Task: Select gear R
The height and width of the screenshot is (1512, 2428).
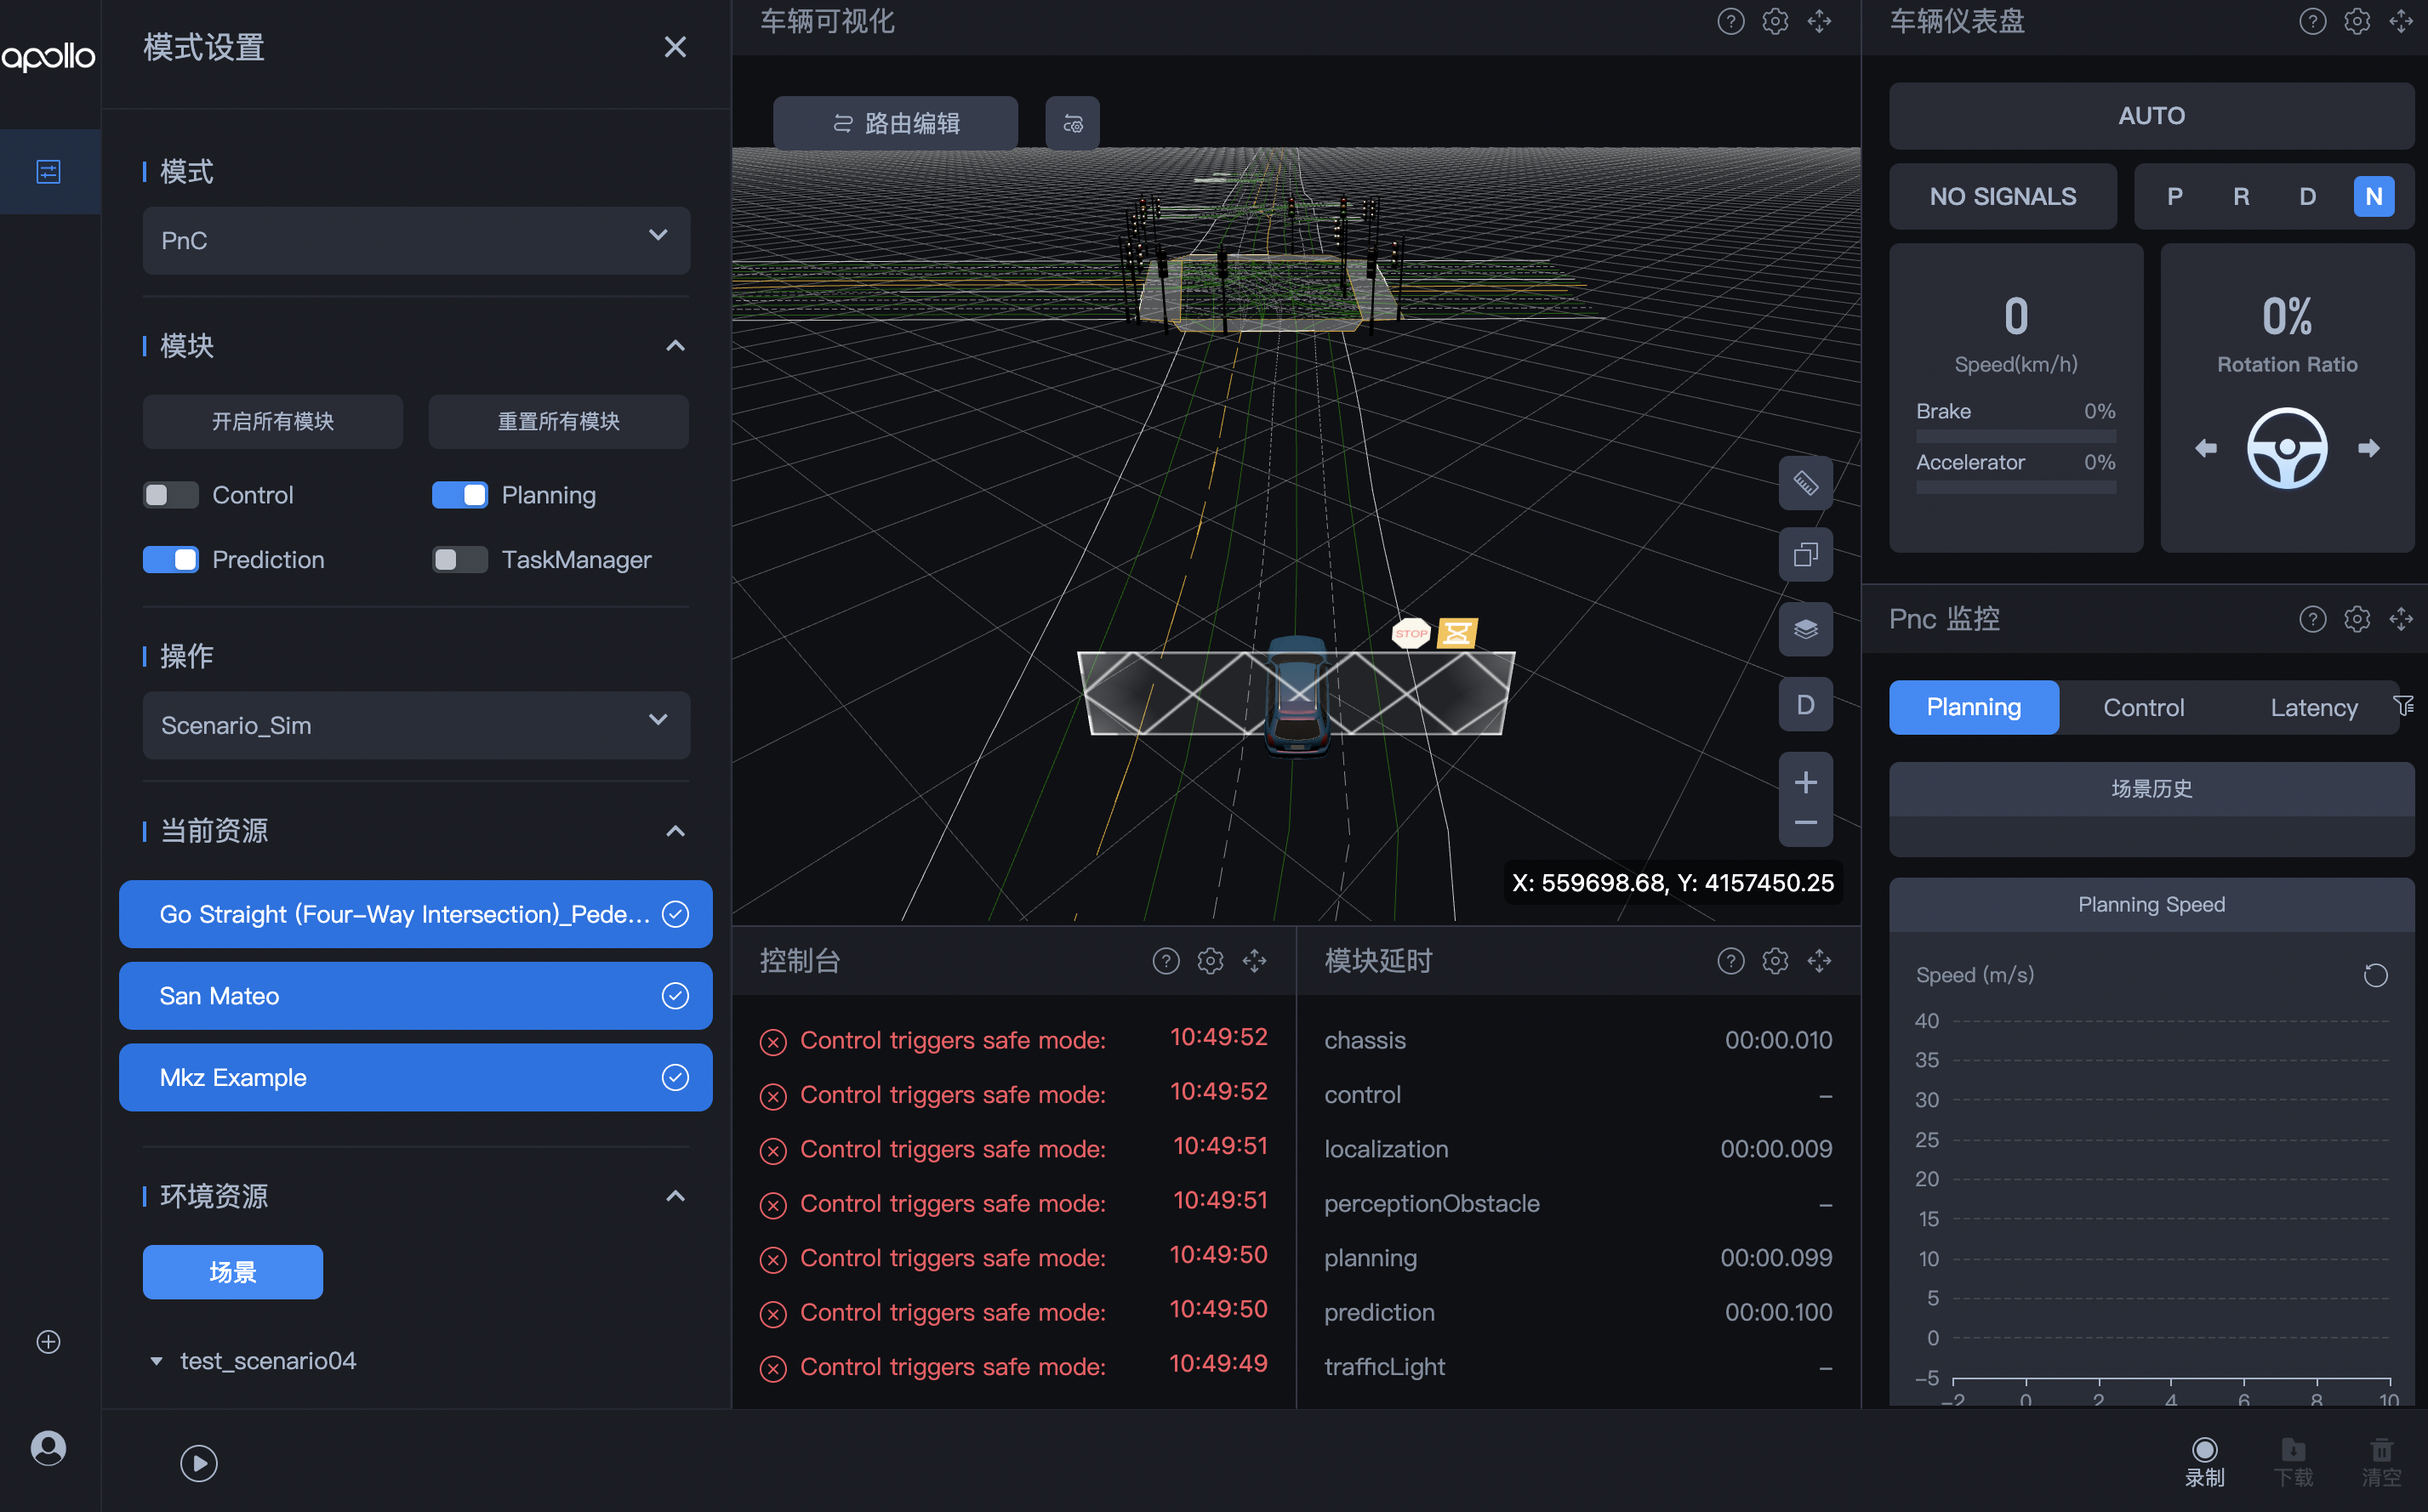Action: point(2241,196)
